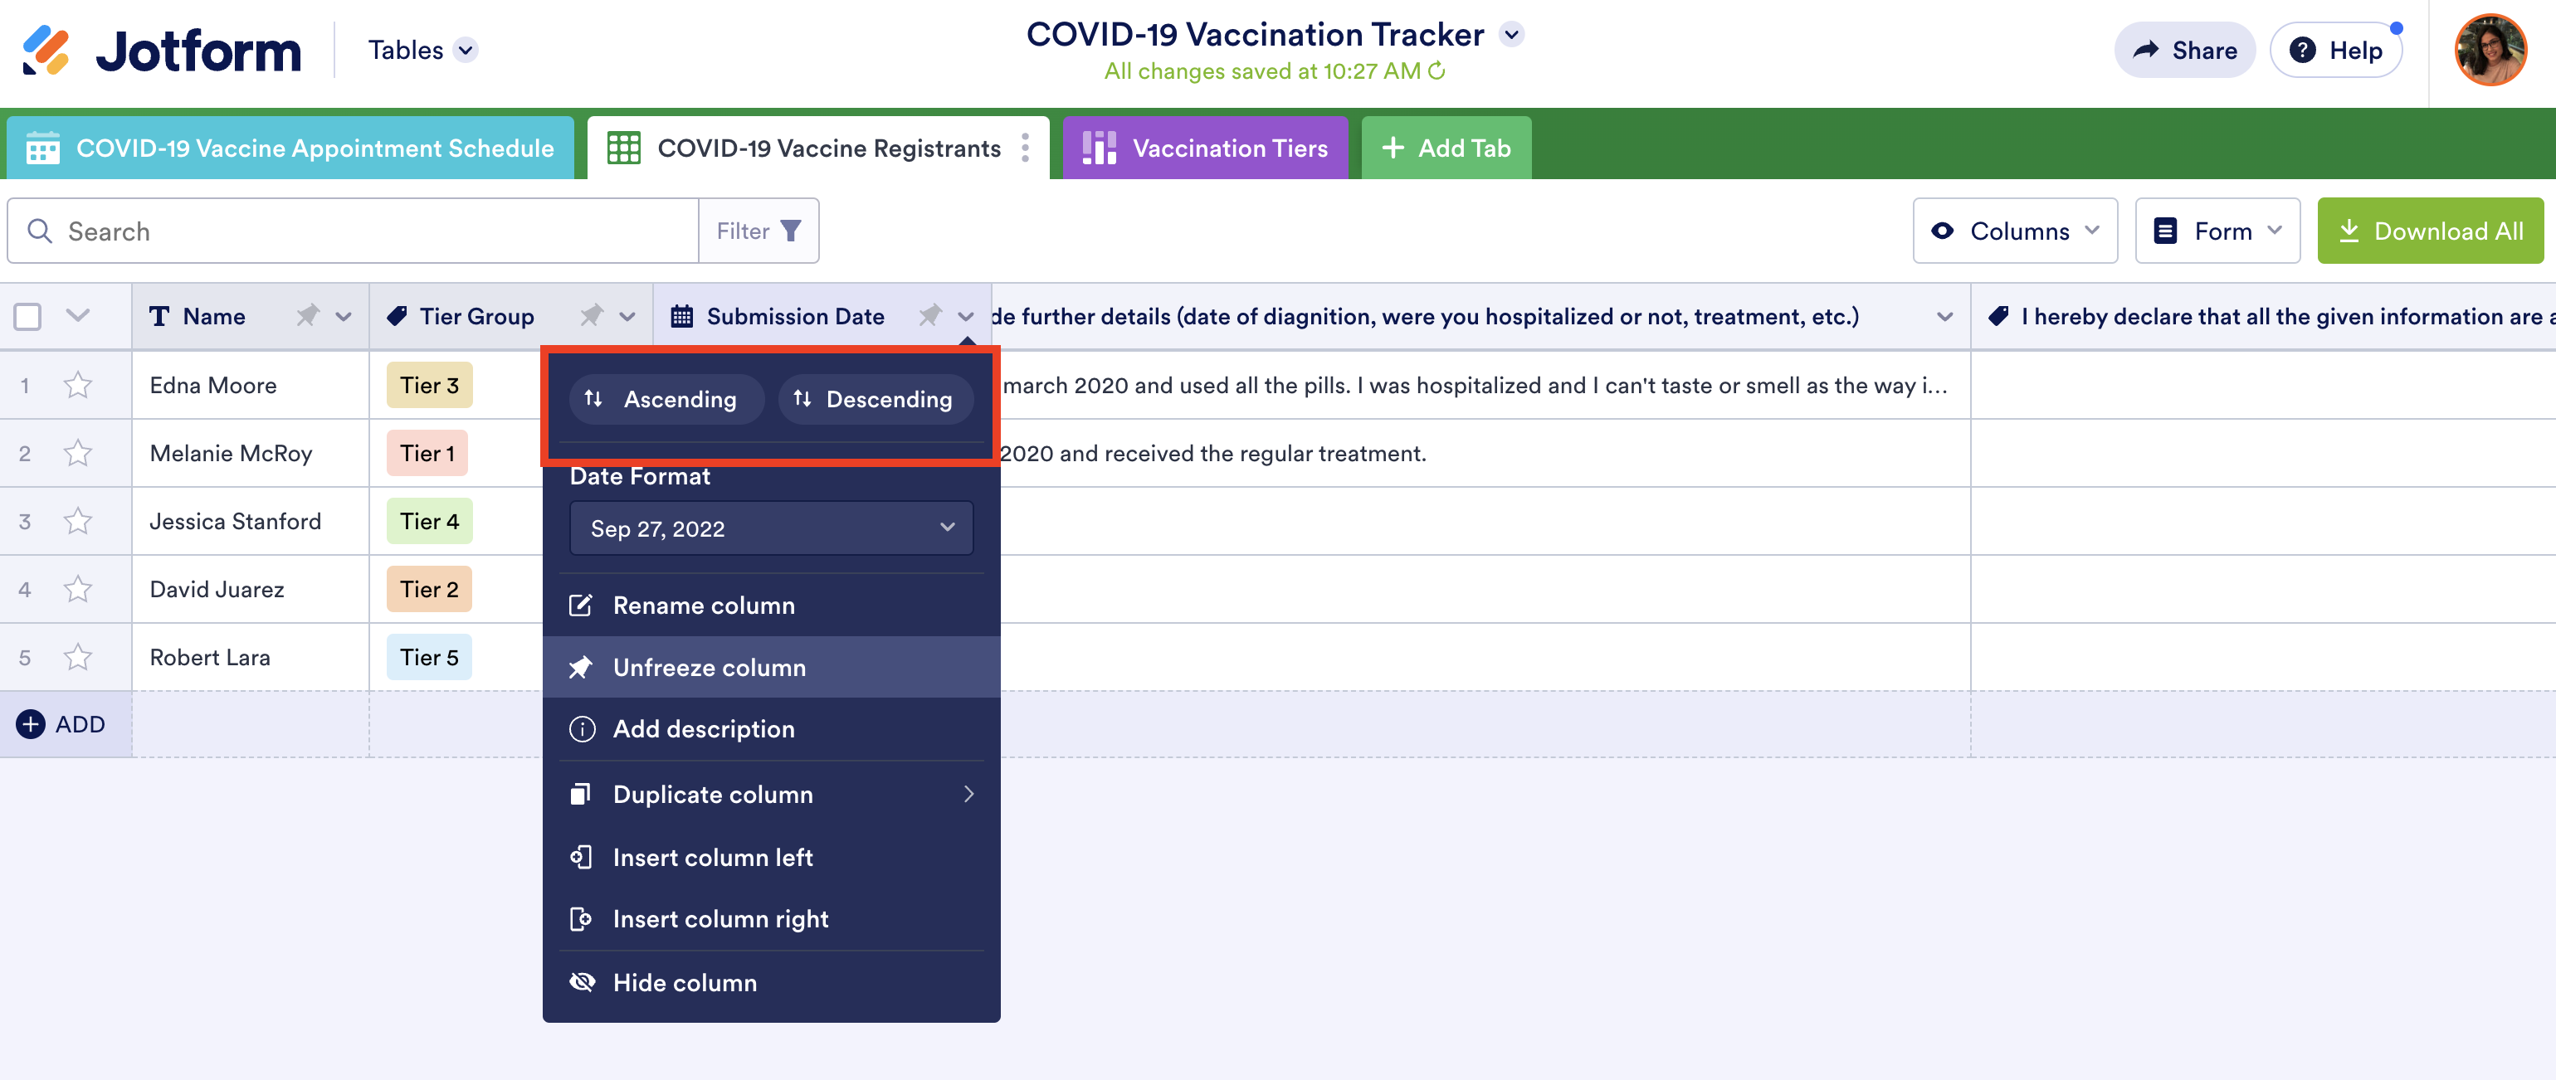
Task: Click the Tier 3 colored tag
Action: coord(429,385)
